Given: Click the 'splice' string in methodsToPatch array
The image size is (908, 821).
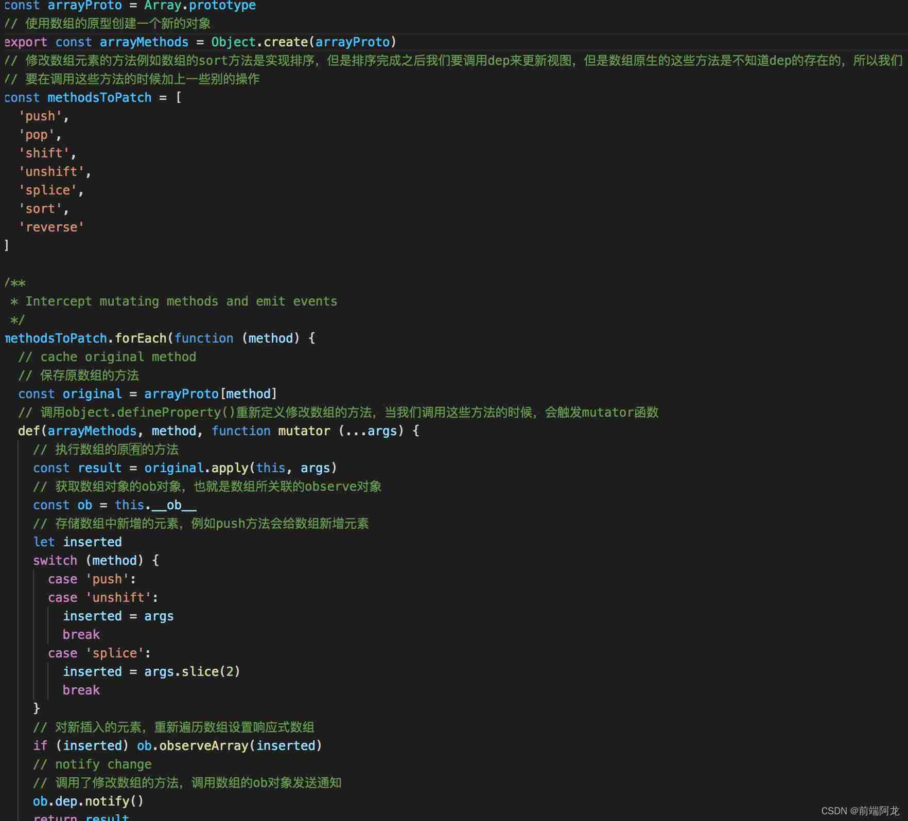Looking at the screenshot, I should [x=48, y=190].
